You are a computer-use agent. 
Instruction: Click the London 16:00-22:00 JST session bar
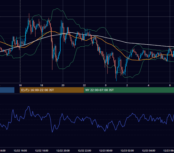point(52,90)
